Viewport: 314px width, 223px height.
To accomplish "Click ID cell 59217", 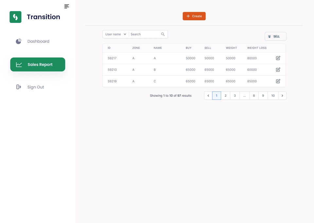I will click(112, 58).
